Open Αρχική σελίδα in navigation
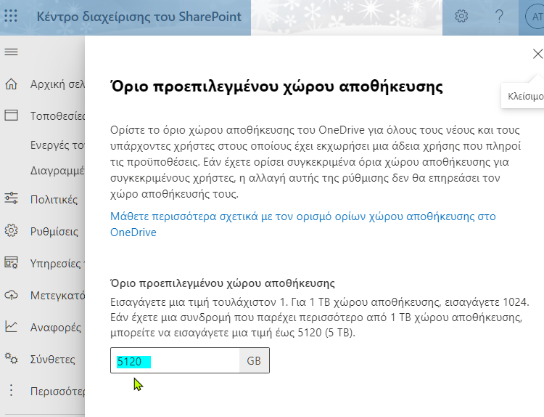This screenshot has height=417, width=544. 57,84
